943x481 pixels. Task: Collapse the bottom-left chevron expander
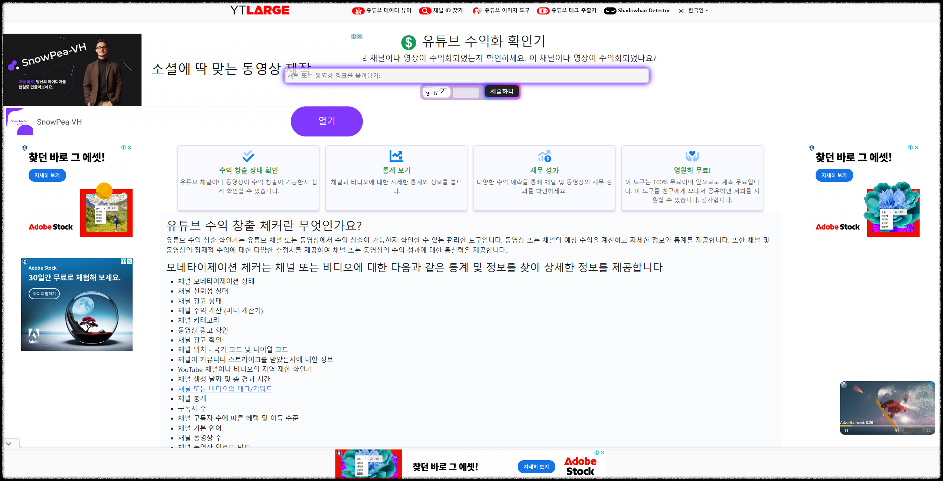9,444
